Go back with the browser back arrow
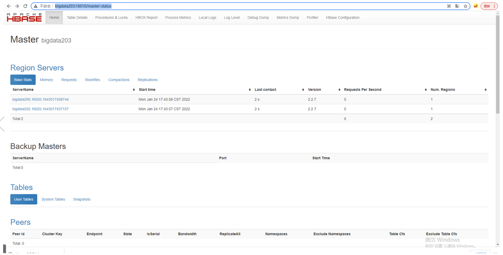This screenshot has height=255, width=503. (9, 6)
